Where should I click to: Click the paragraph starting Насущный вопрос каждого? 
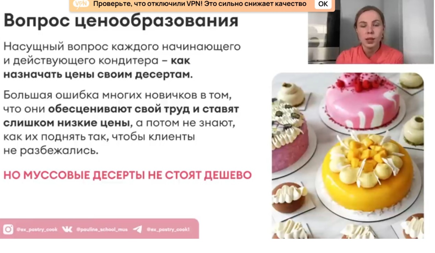point(122,60)
